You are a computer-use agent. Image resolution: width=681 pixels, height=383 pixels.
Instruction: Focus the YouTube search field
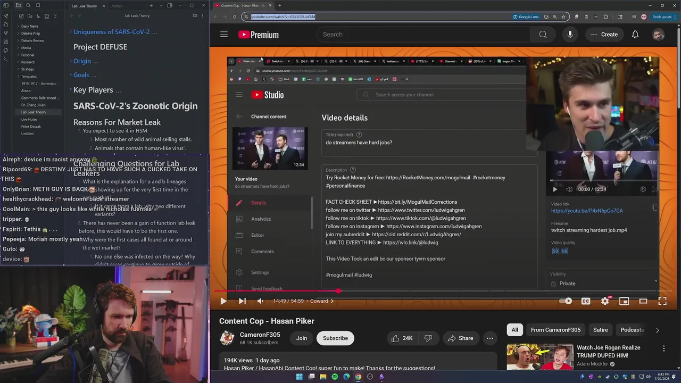(x=424, y=35)
